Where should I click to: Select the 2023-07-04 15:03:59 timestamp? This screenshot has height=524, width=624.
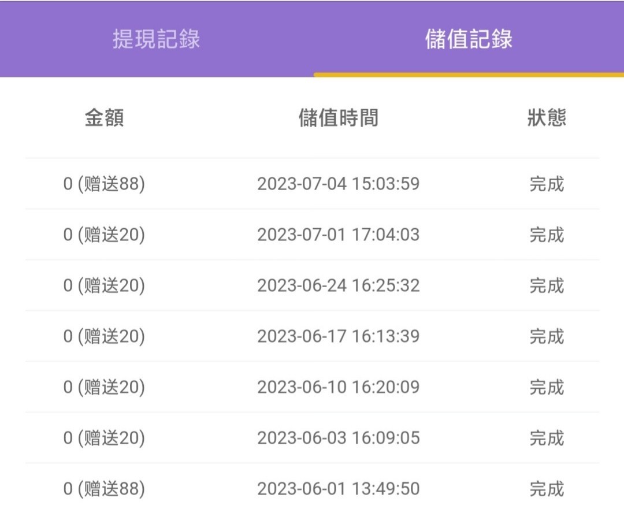(338, 184)
